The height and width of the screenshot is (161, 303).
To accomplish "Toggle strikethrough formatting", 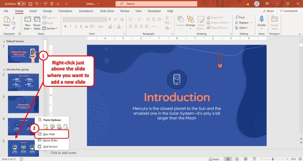I will pyautogui.click(x=86, y=26).
